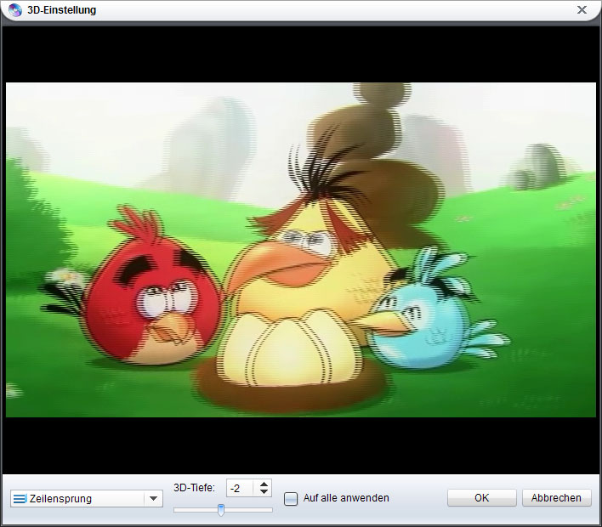
Task: Decrease 3D-Tiefe with the down arrow
Action: tap(264, 491)
